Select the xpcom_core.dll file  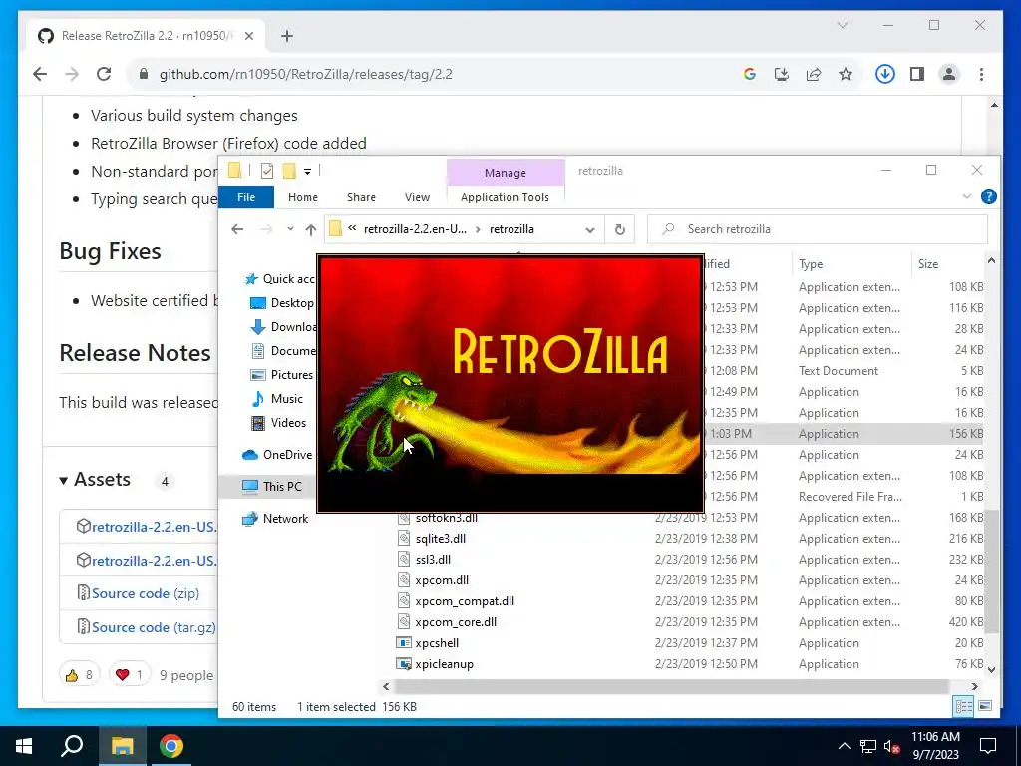(456, 622)
